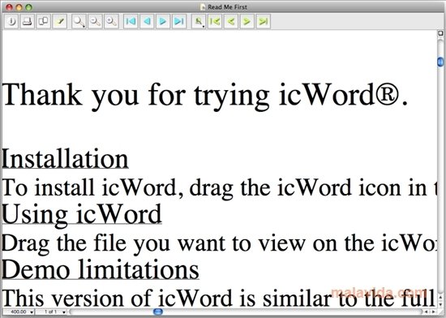Jump to the last page
446x318 pixels.
[x=179, y=21]
